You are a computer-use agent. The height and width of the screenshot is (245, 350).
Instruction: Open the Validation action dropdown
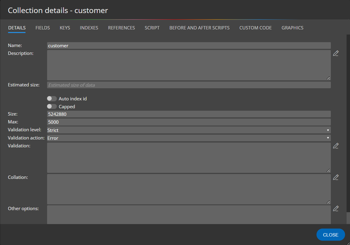189,138
